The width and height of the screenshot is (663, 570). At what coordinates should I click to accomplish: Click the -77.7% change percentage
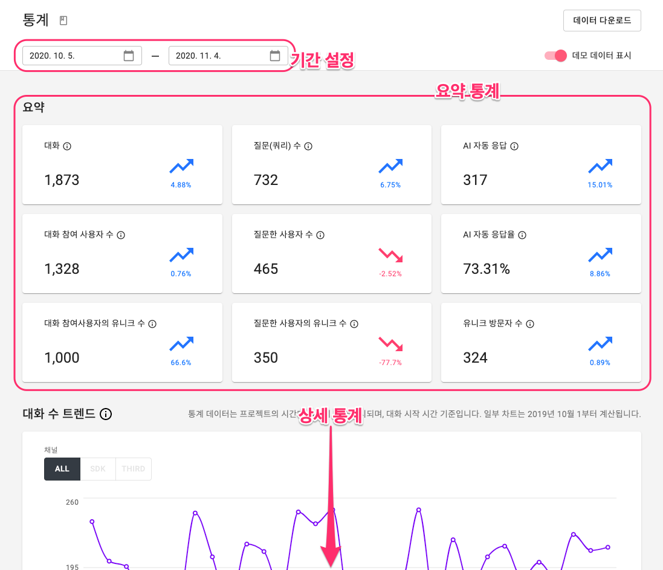[390, 363]
